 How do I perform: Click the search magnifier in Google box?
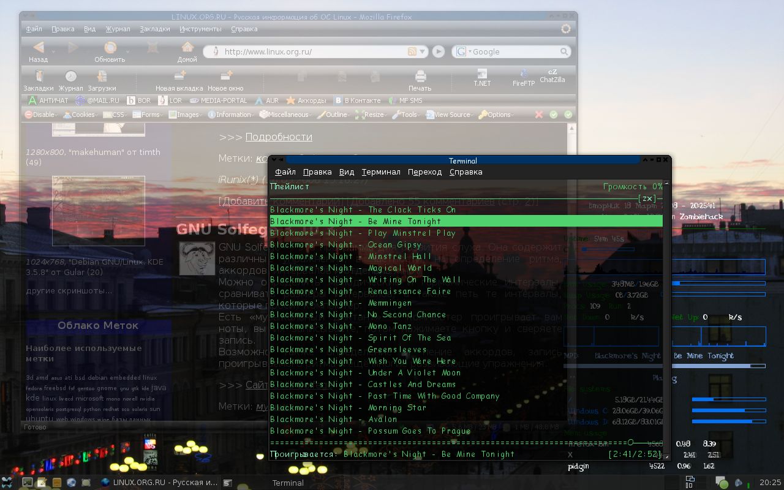click(x=565, y=52)
